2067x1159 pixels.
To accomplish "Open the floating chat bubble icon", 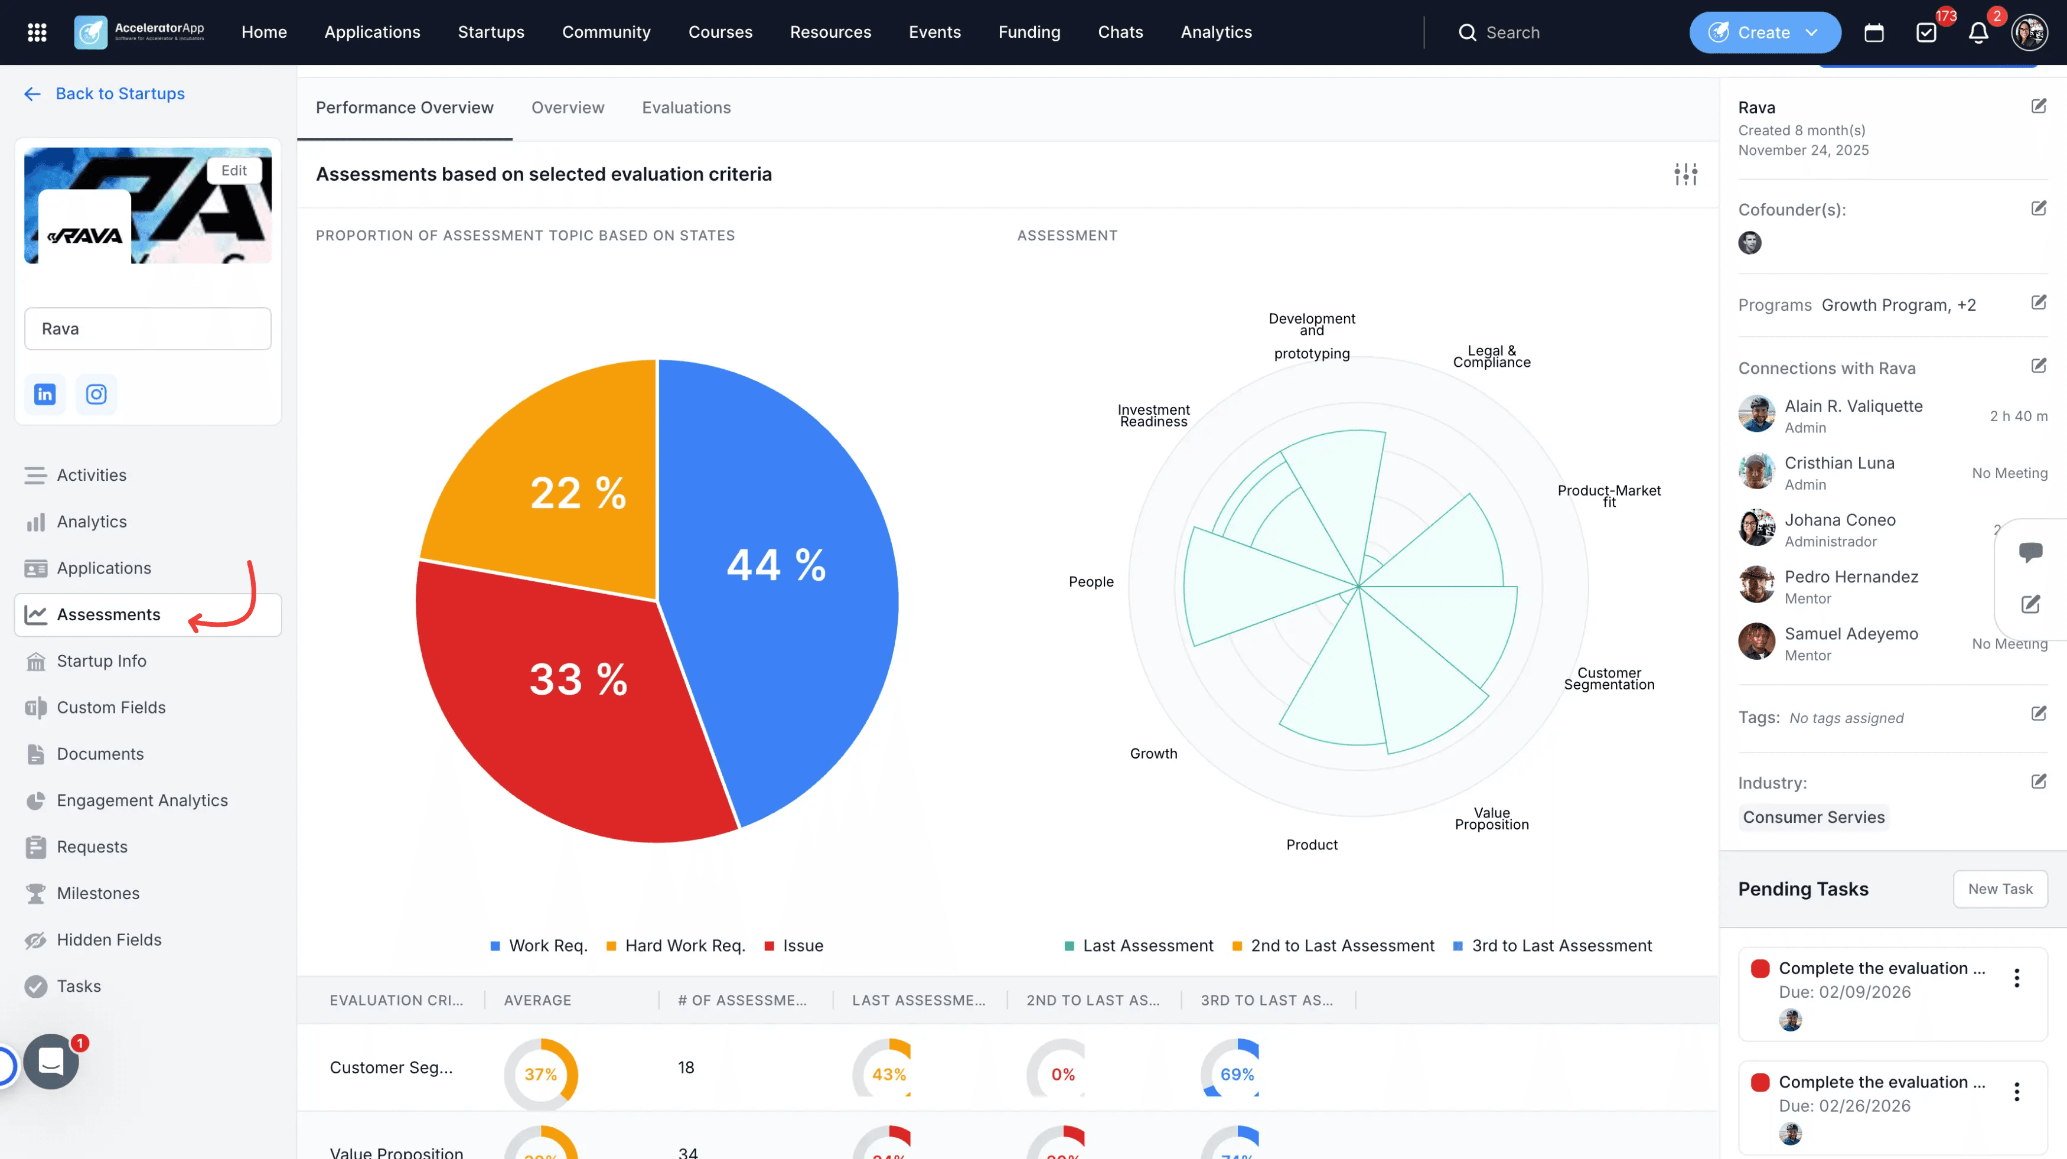I will [x=2030, y=551].
